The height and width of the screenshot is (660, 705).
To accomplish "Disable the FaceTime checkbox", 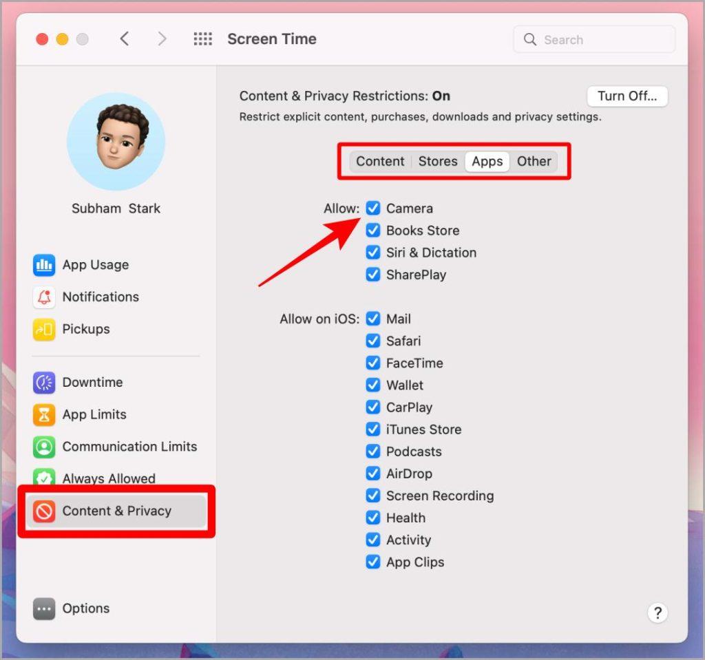I will tap(372, 363).
